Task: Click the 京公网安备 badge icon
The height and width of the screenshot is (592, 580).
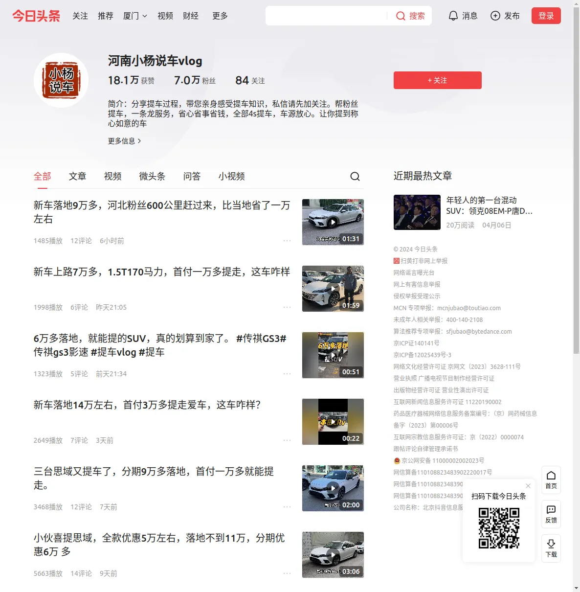Action: coord(397,460)
